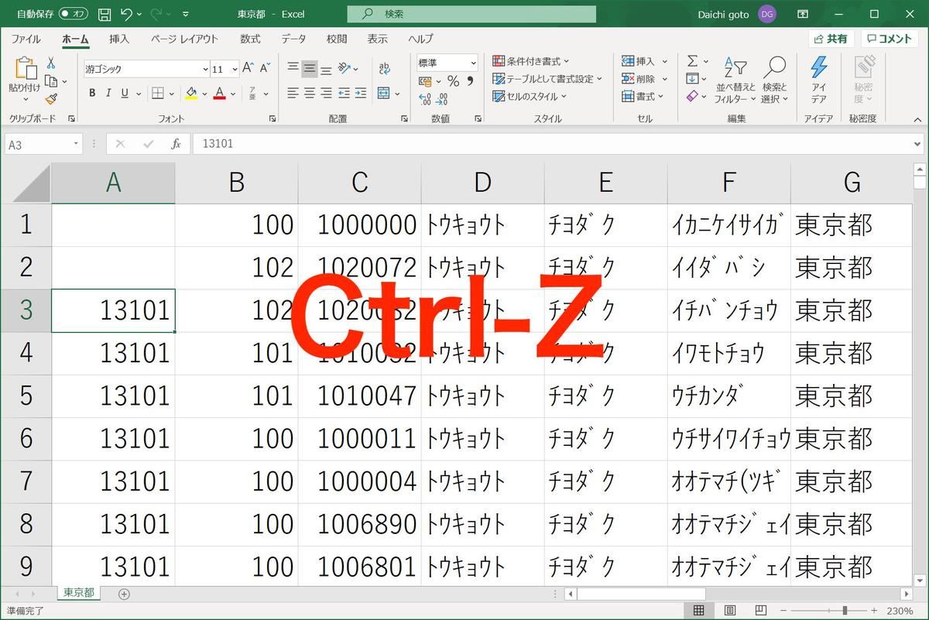Click the align left icon
The height and width of the screenshot is (620, 929).
click(293, 93)
